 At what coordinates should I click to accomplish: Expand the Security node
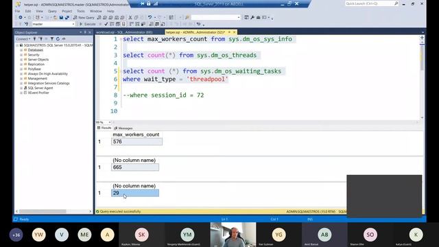click(21, 55)
